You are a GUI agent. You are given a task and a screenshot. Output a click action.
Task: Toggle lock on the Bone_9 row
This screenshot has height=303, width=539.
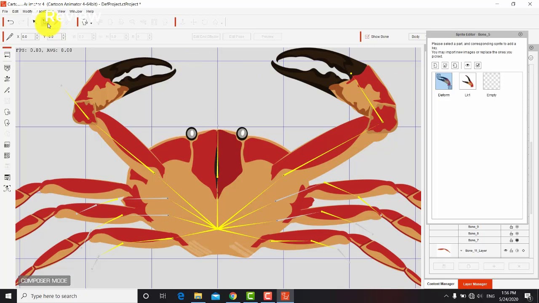[x=511, y=227]
